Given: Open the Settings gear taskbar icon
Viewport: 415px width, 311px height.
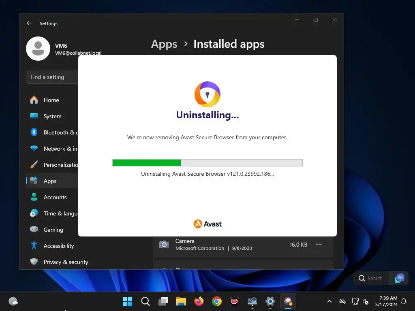Looking at the screenshot, I should click(270, 301).
